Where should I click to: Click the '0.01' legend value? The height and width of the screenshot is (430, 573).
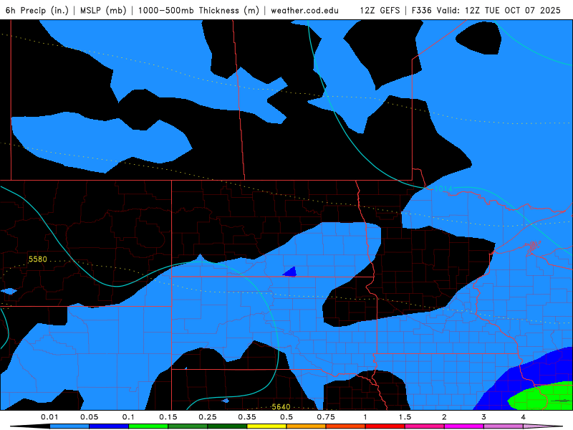tap(49, 417)
